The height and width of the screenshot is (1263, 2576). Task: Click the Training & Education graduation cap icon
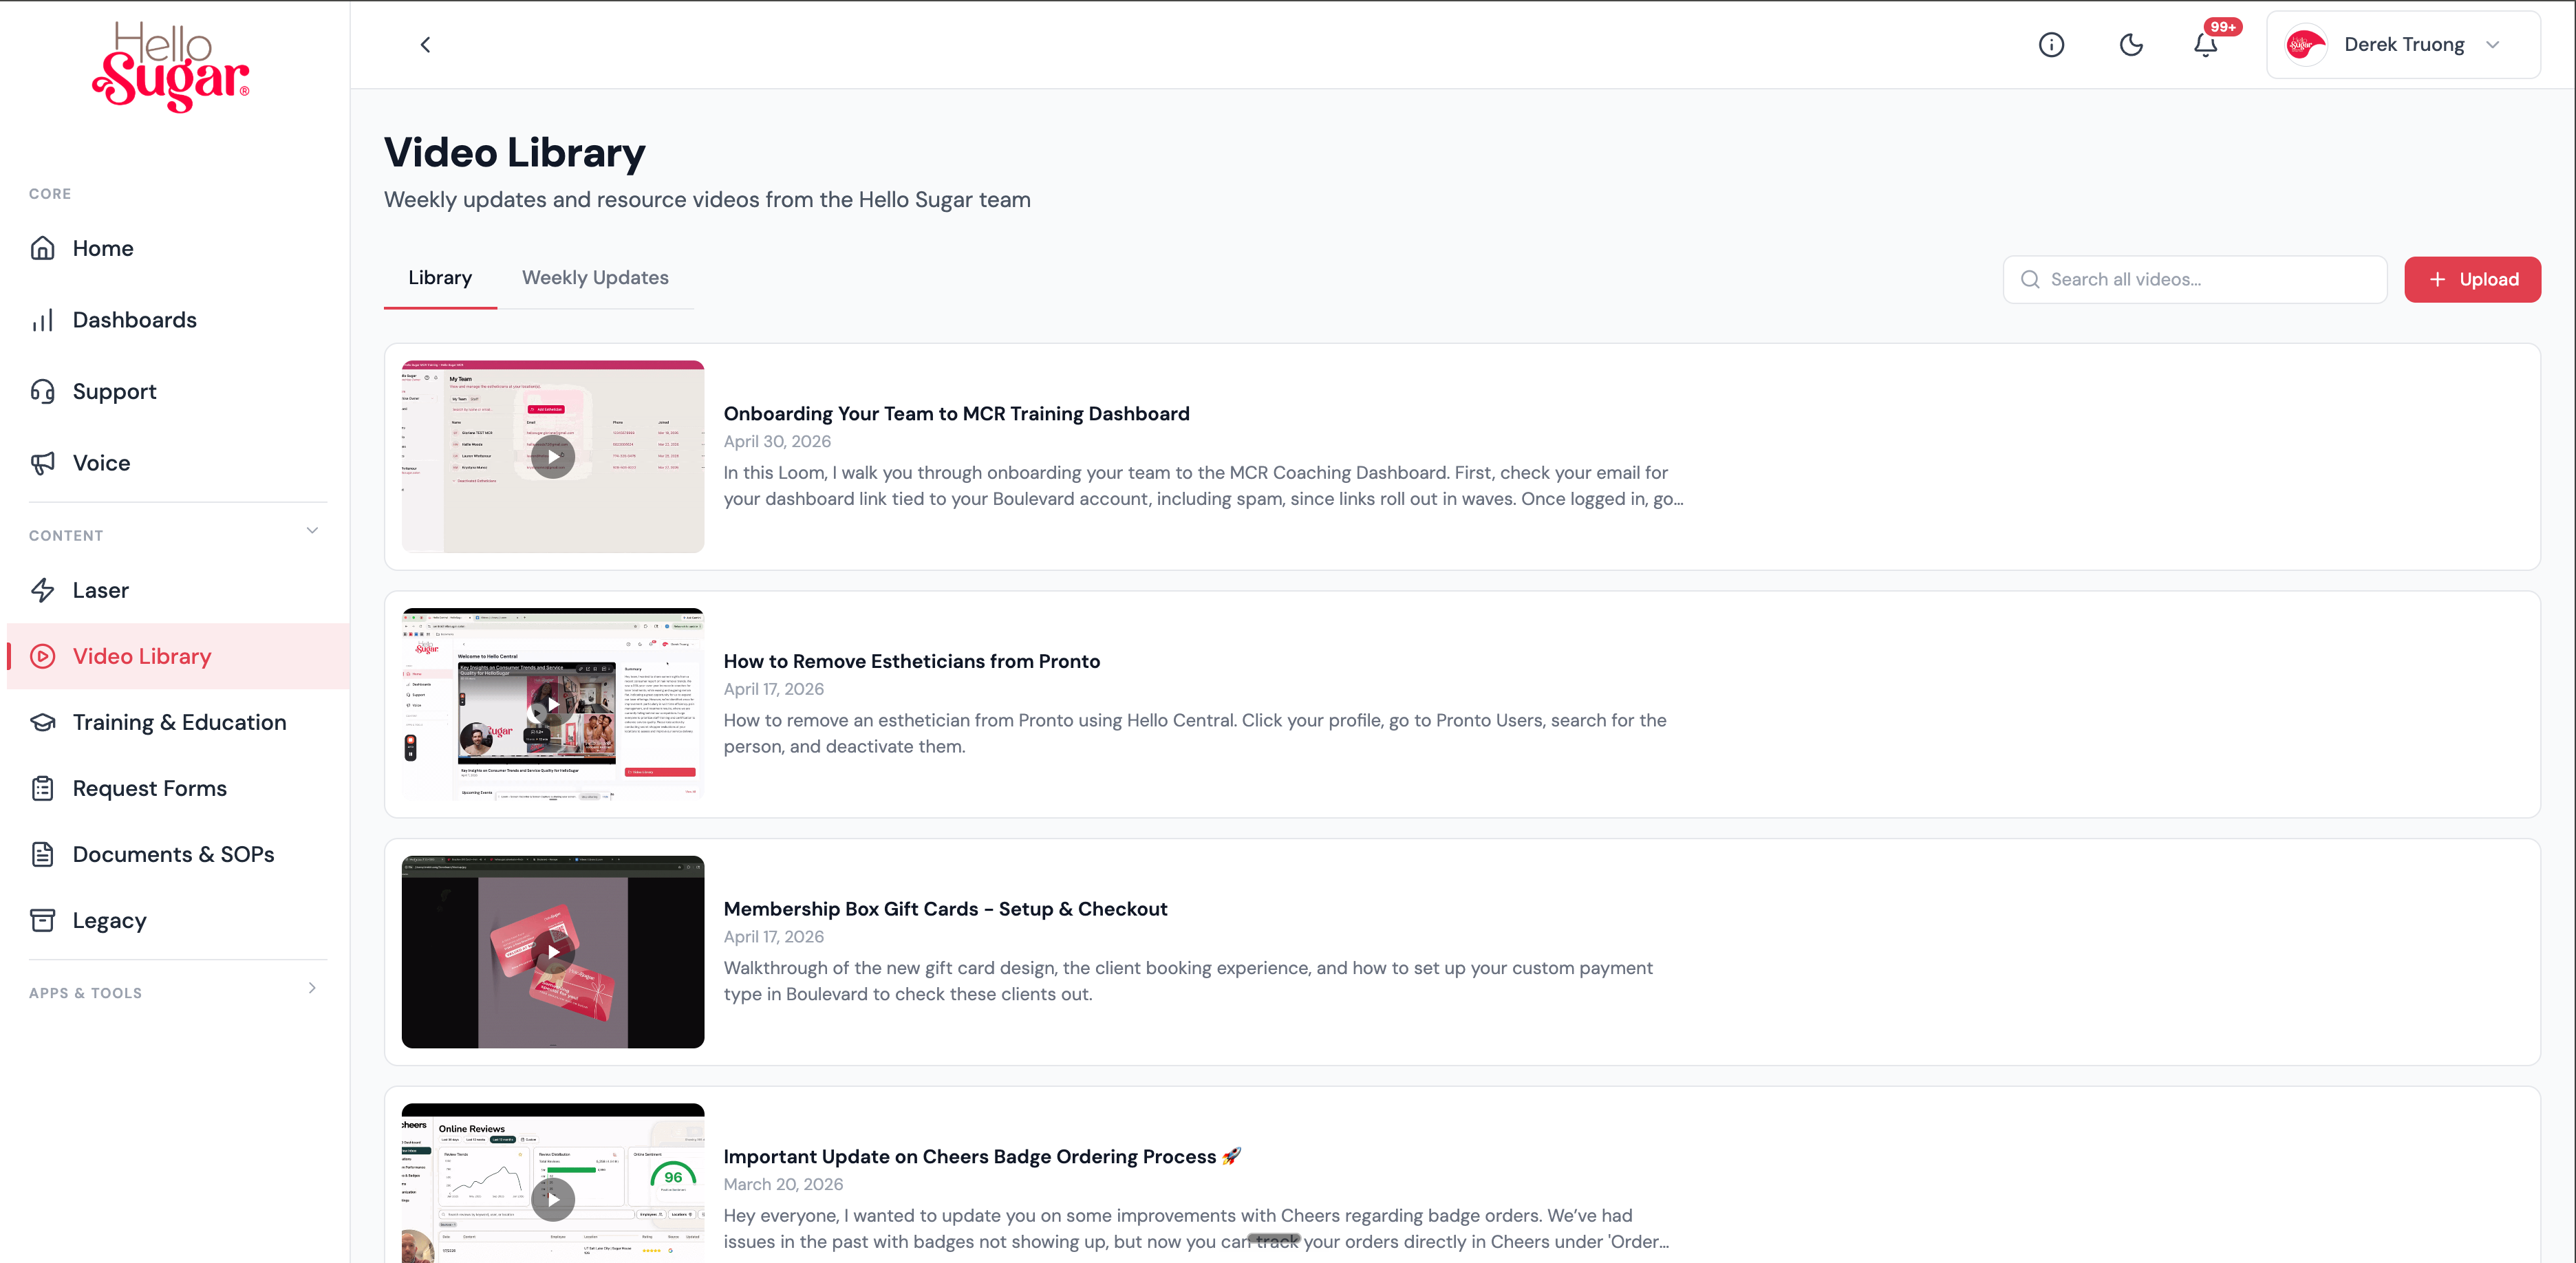[42, 722]
